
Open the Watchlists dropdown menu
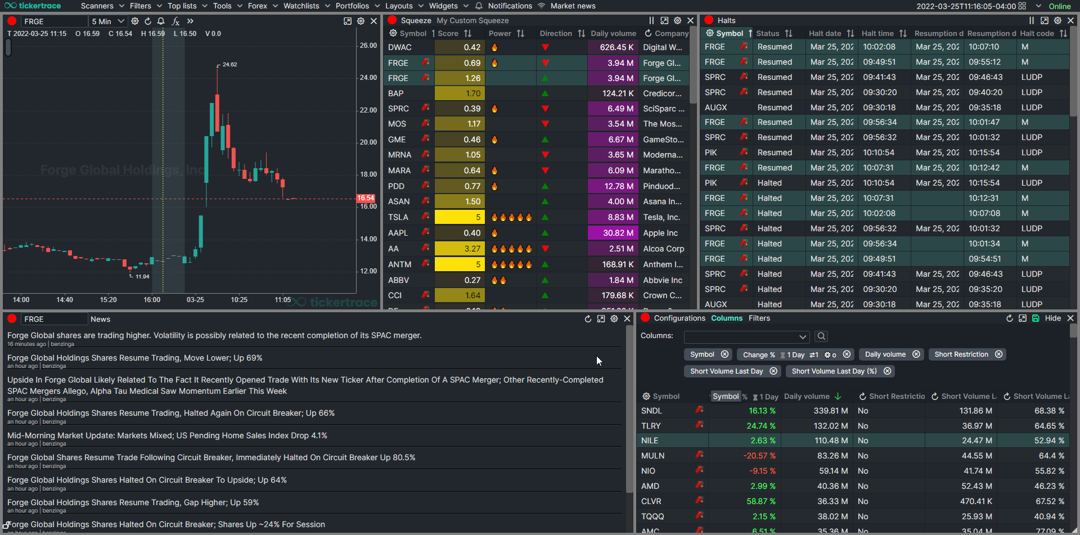click(x=307, y=6)
